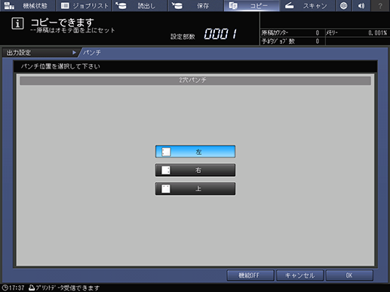Image resolution: width=390 pixels, height=292 pixels.
Task: Open the 読出し recall tab
Action: tap(140, 5)
